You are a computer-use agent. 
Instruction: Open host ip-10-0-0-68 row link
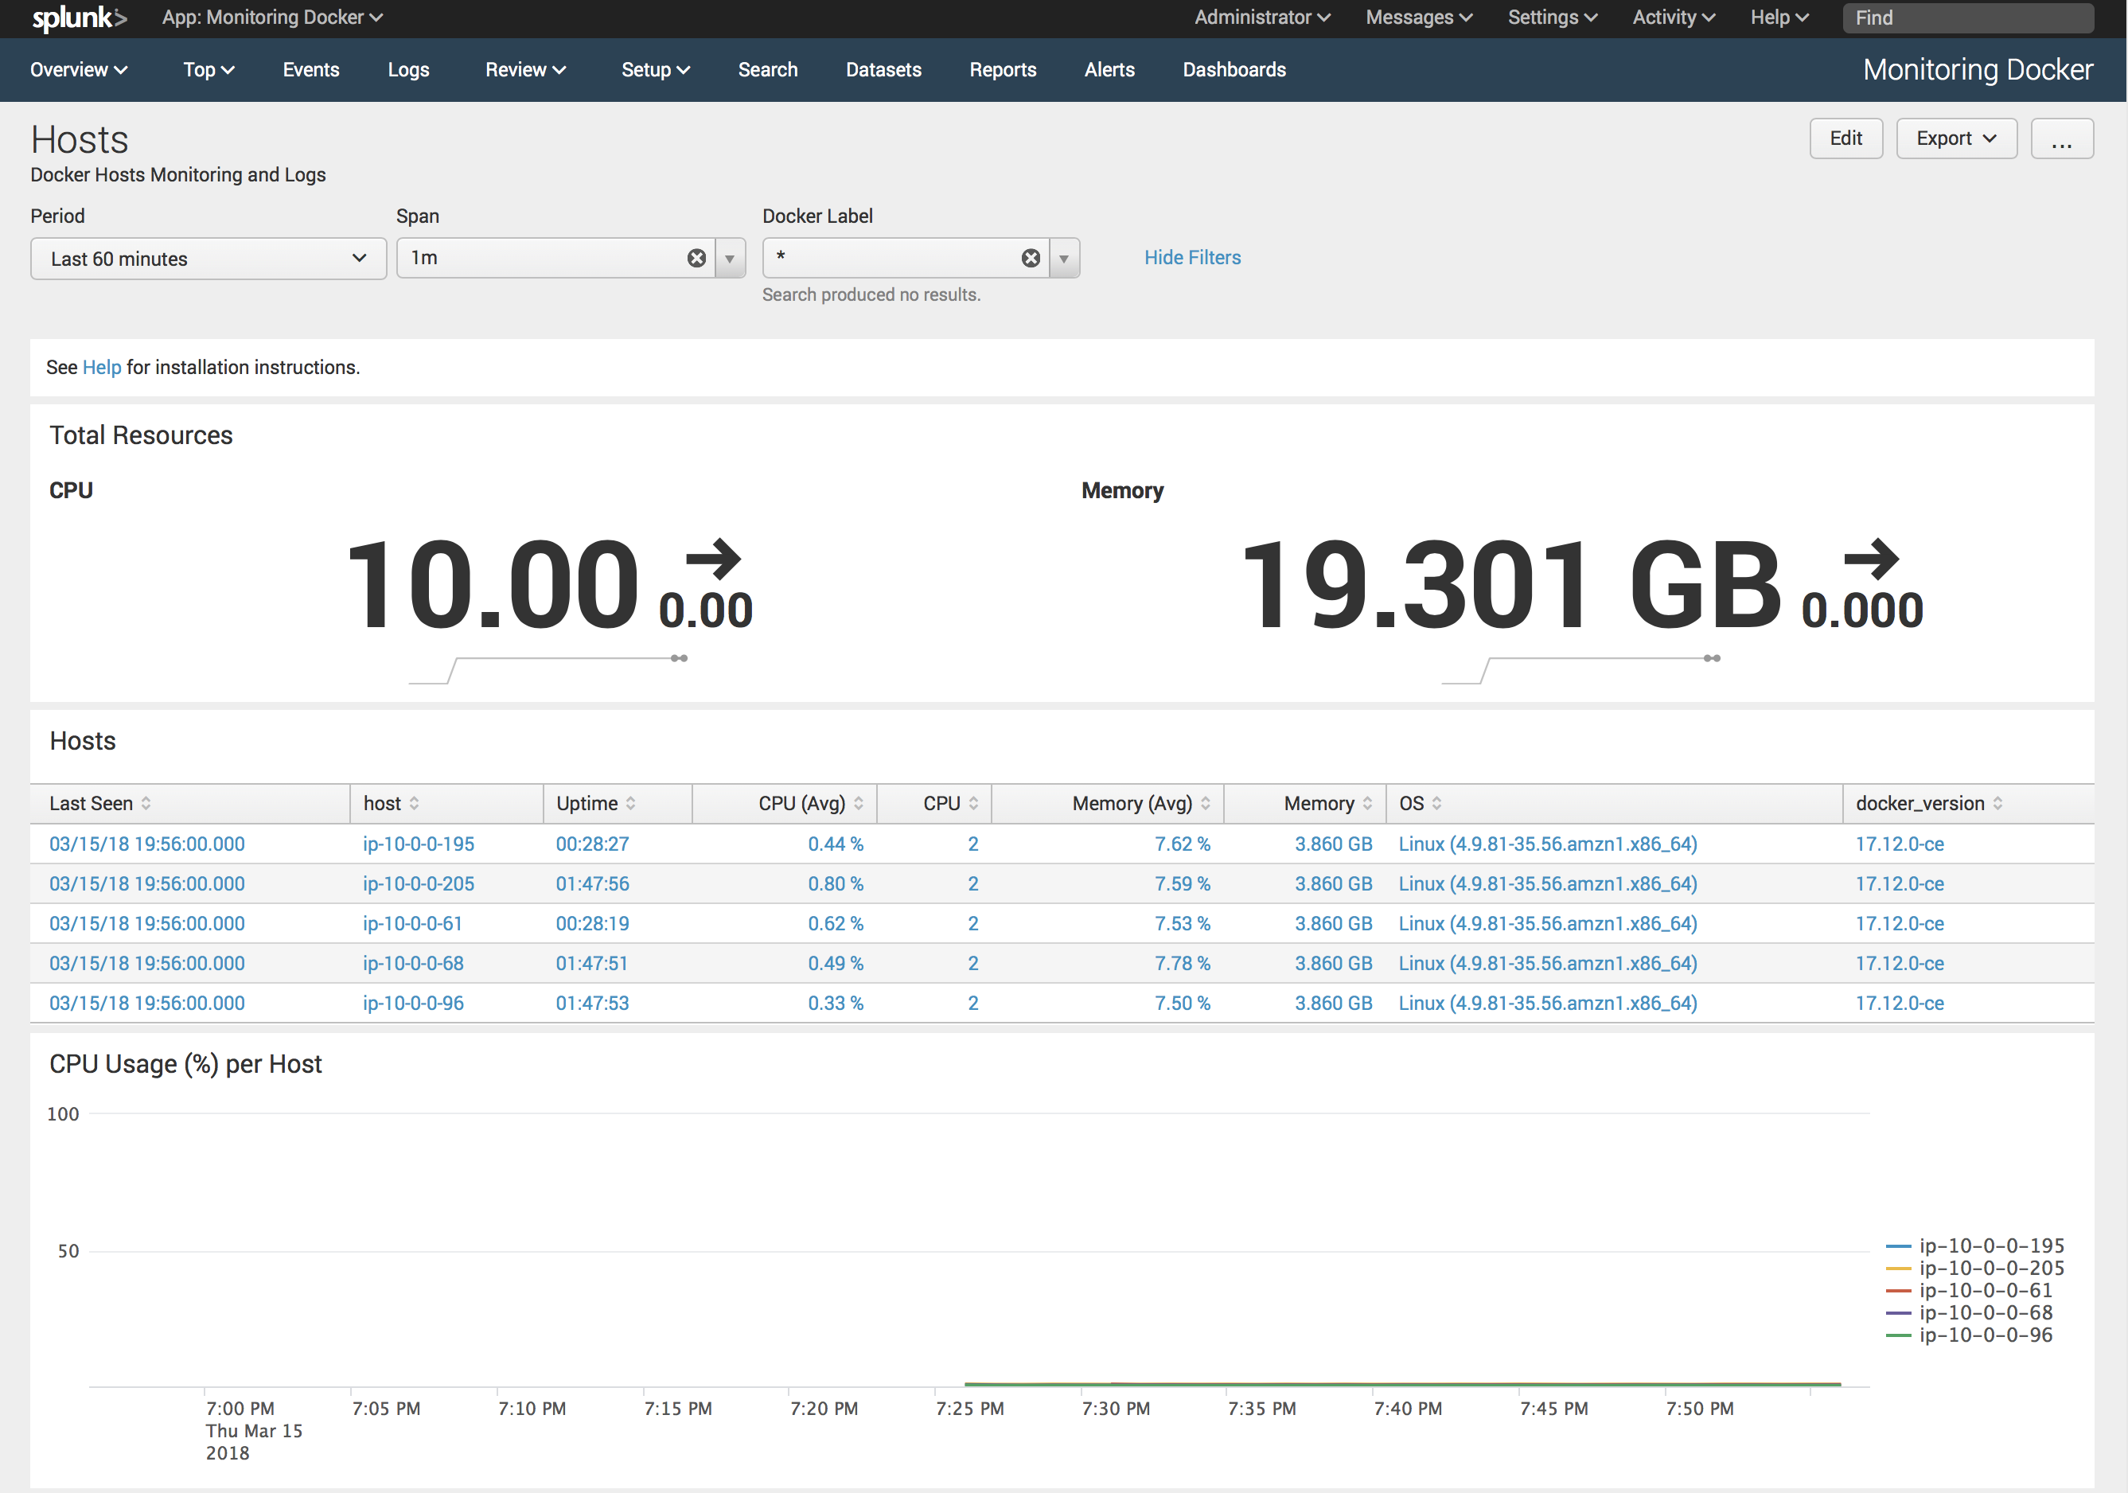click(412, 964)
